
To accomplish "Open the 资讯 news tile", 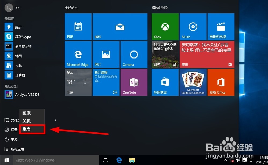I will point(207,55).
